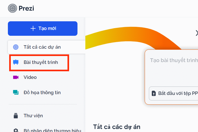This screenshot has height=132, width=198.
Task: Click the Prezi circular logo icon
Action: tap(12, 8)
